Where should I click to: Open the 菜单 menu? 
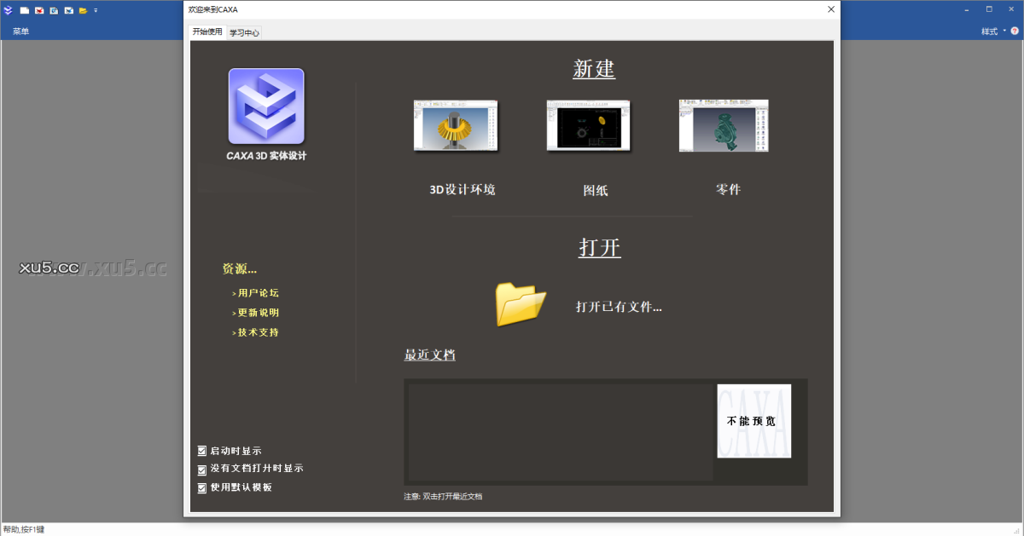point(20,31)
